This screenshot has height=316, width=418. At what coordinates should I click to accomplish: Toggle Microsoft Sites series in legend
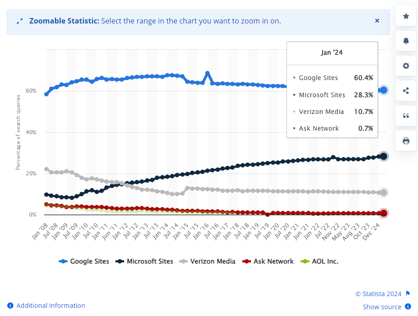145,261
